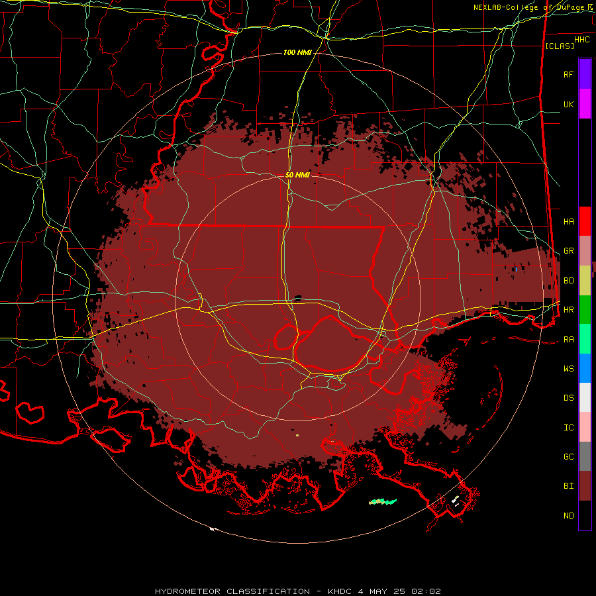
Task: Click the HR legend label
Action: 568,309
